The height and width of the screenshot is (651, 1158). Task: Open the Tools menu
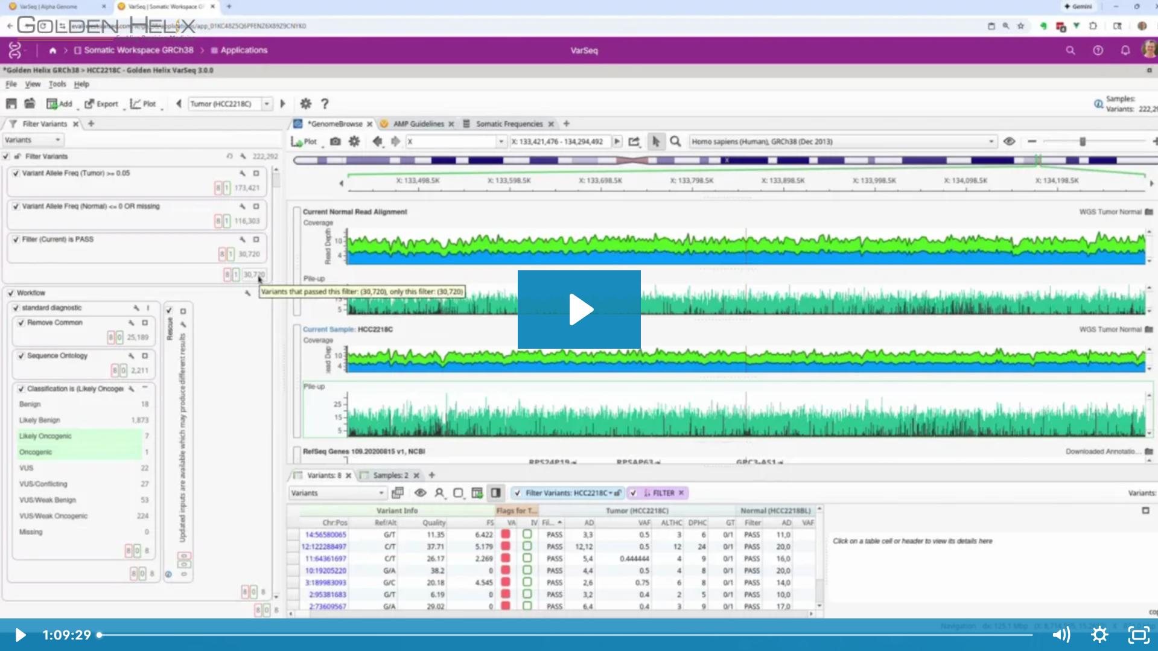point(57,84)
